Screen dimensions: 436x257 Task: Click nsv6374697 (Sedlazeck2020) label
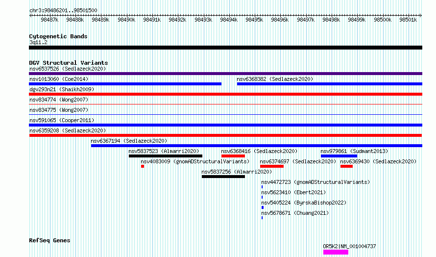298,161
